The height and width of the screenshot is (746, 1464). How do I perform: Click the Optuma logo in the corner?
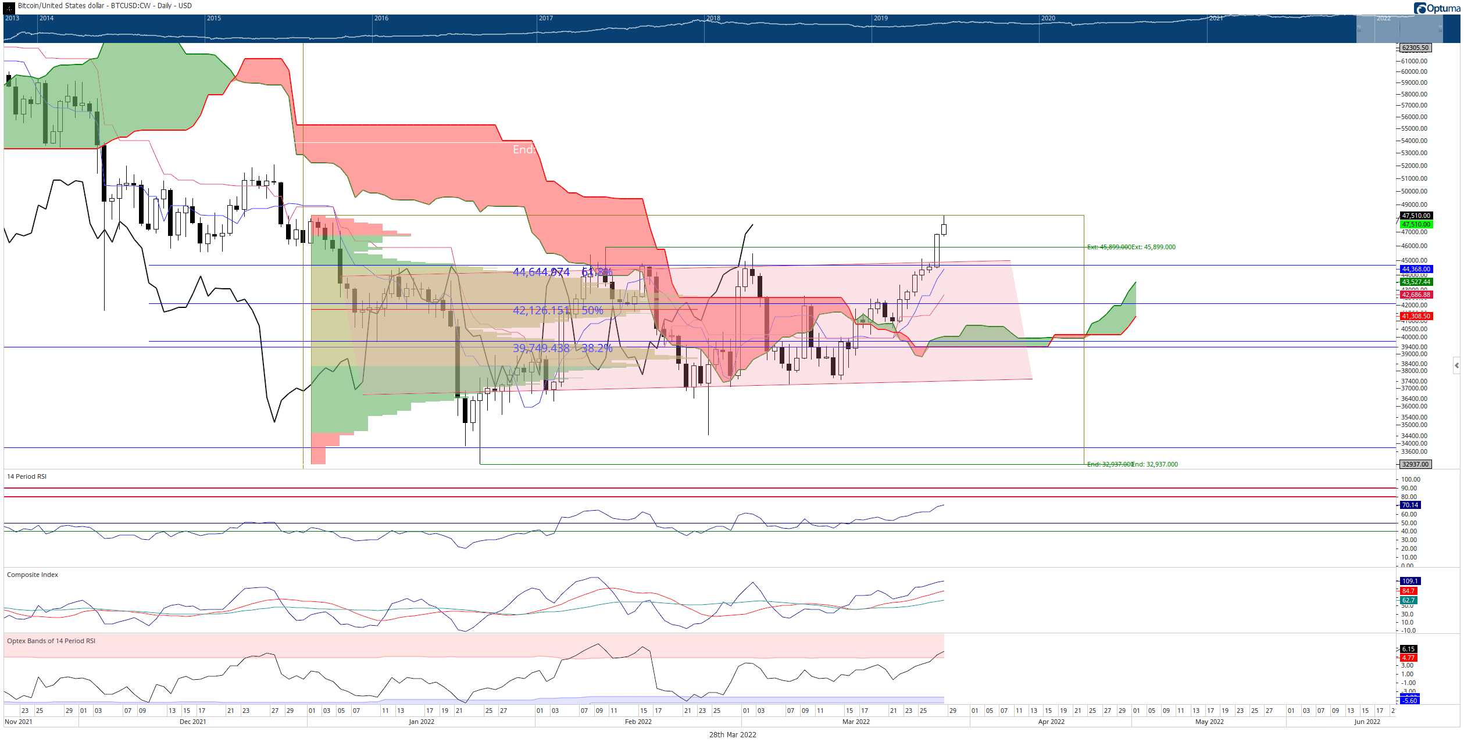coord(1436,8)
